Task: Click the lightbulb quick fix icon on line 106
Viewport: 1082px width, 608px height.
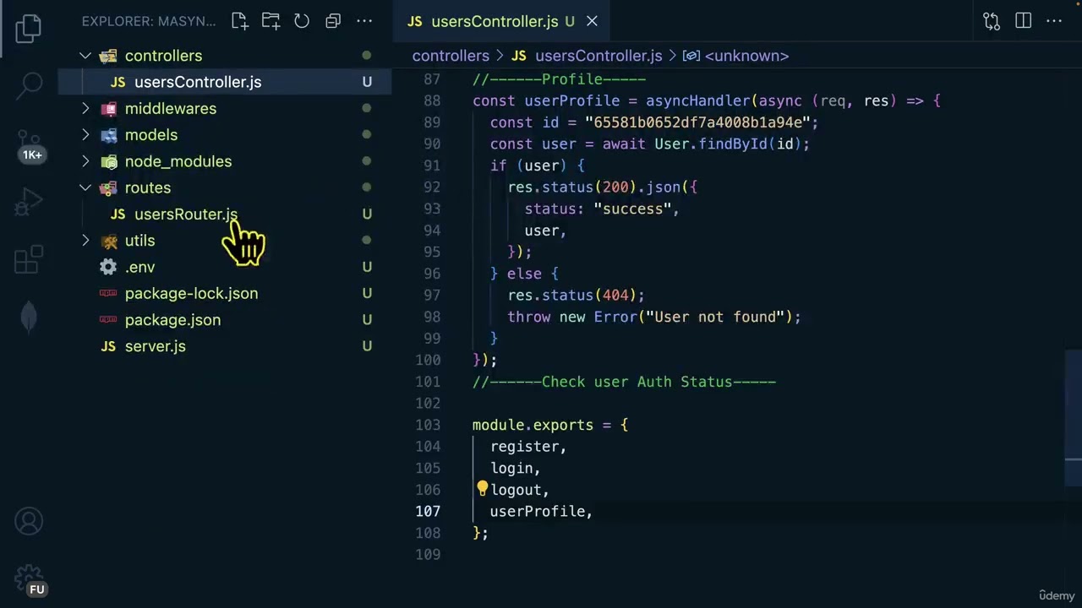Action: pos(482,488)
